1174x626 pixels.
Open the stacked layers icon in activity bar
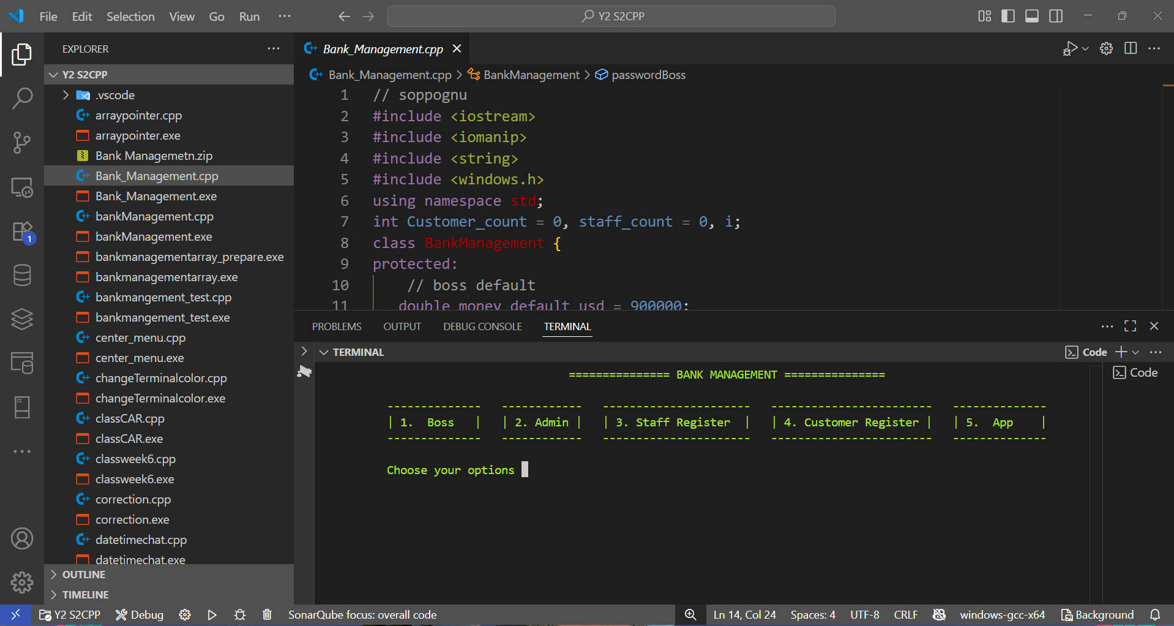[x=22, y=319]
